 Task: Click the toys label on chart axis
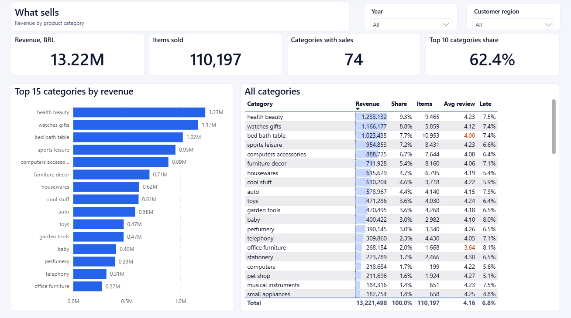[64, 224]
